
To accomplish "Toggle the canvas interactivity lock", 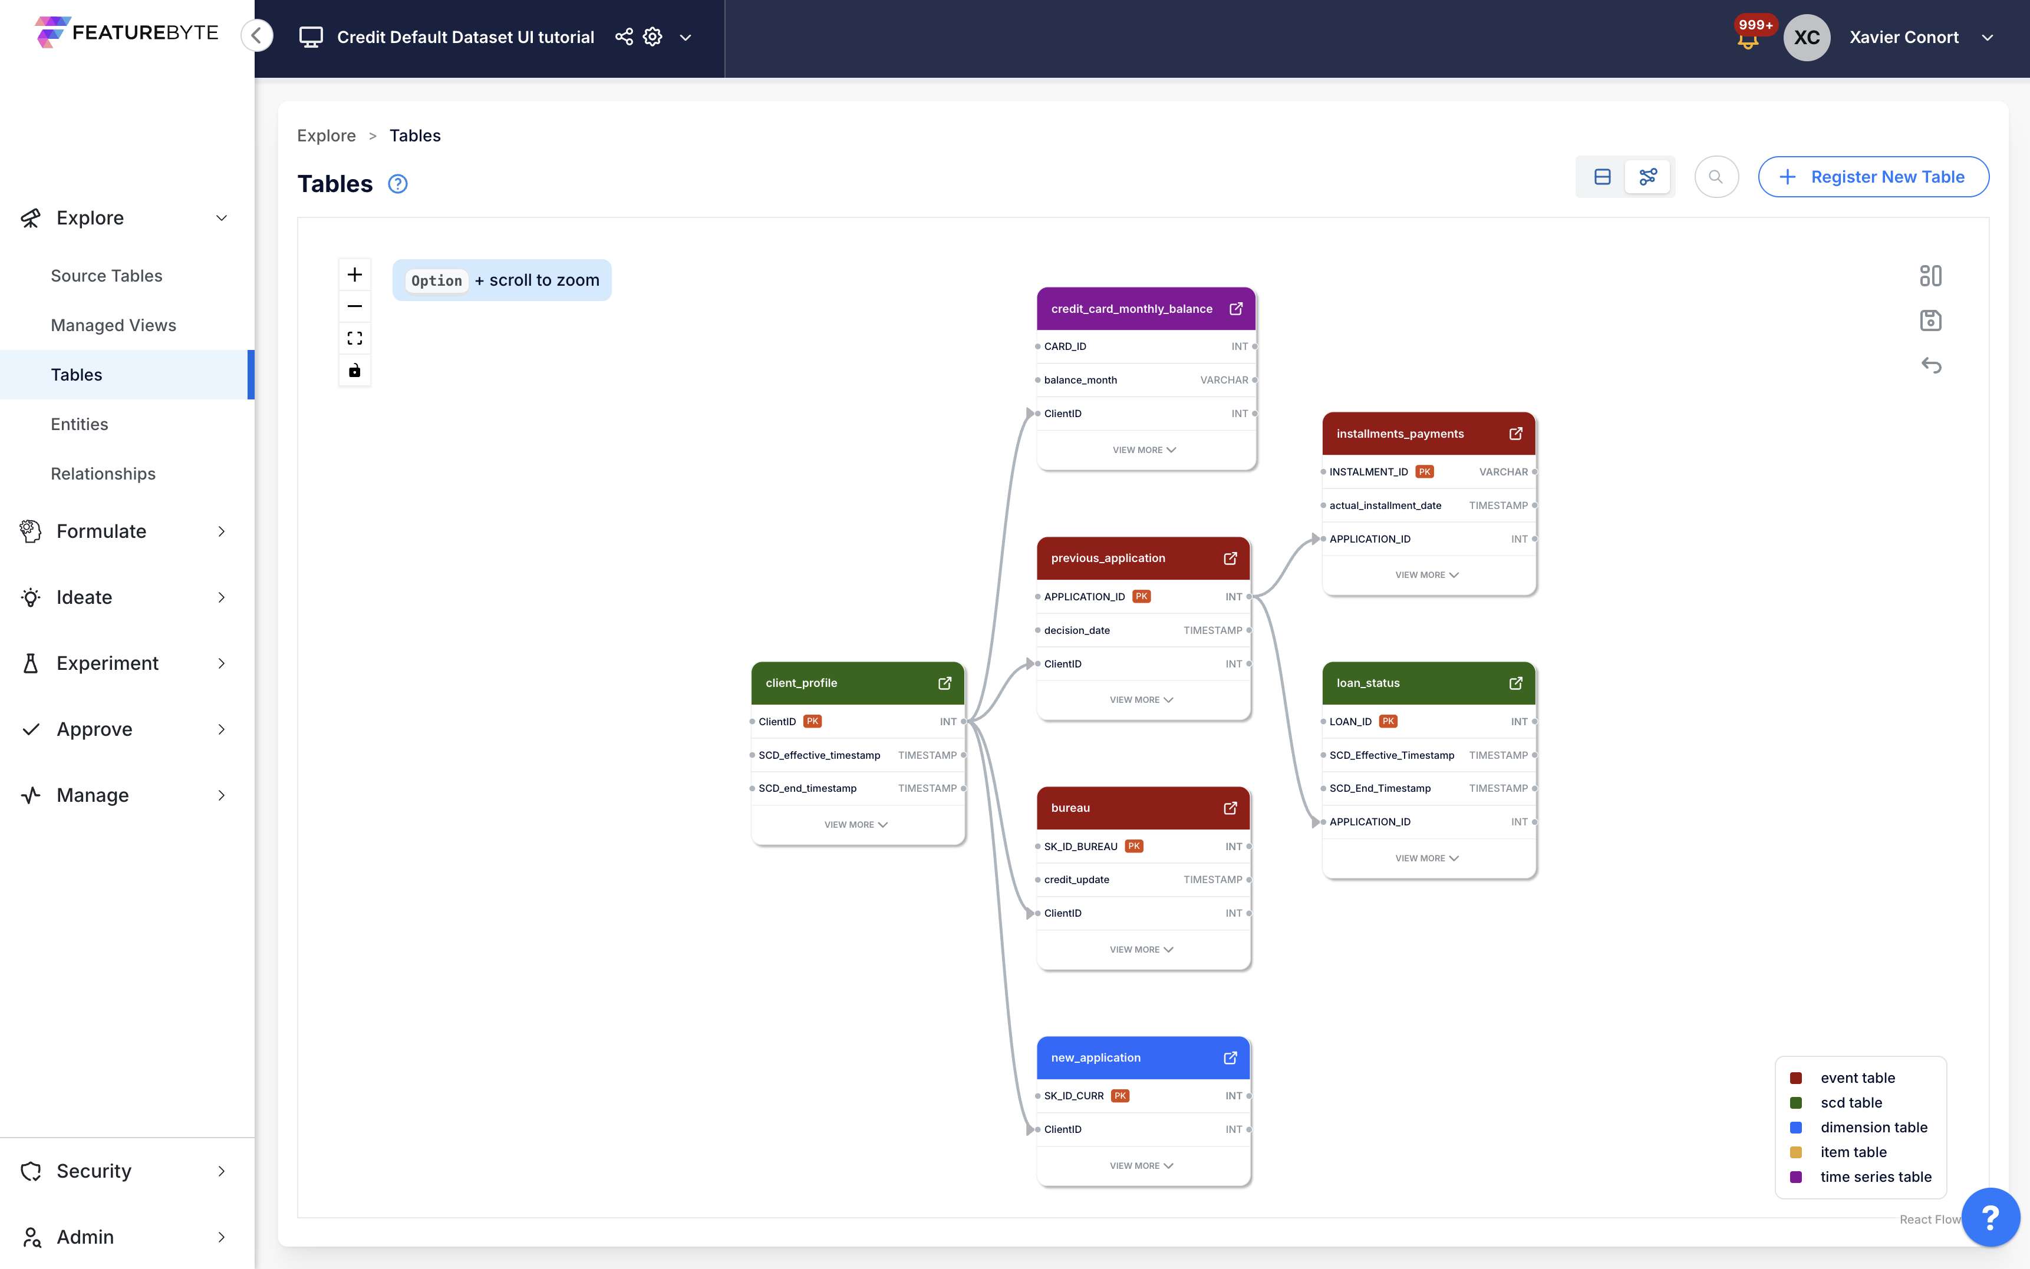I will click(354, 370).
